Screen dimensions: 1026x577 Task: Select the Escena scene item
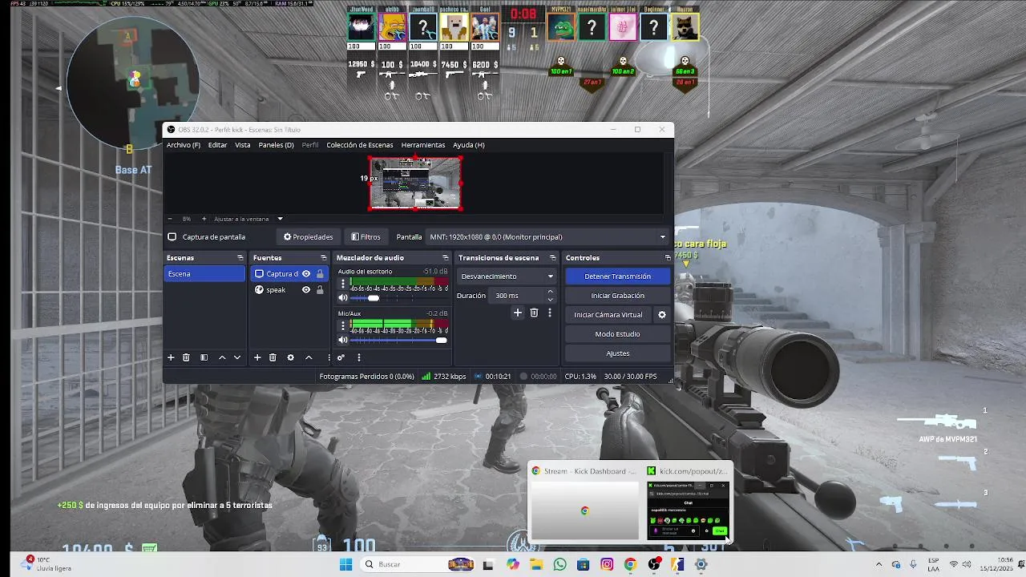click(x=205, y=273)
